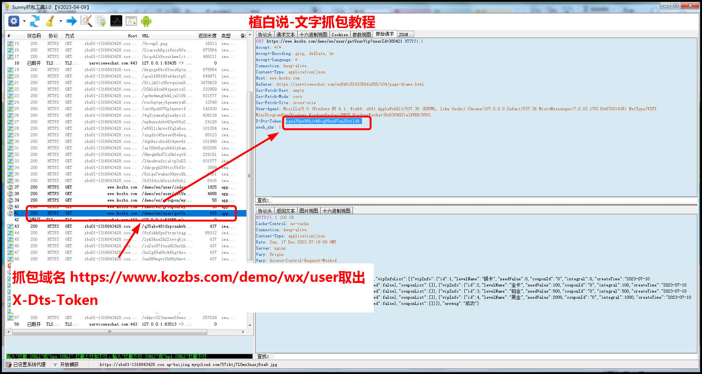
Task: Click list vertical scrollbar down arrow
Action: point(250,325)
